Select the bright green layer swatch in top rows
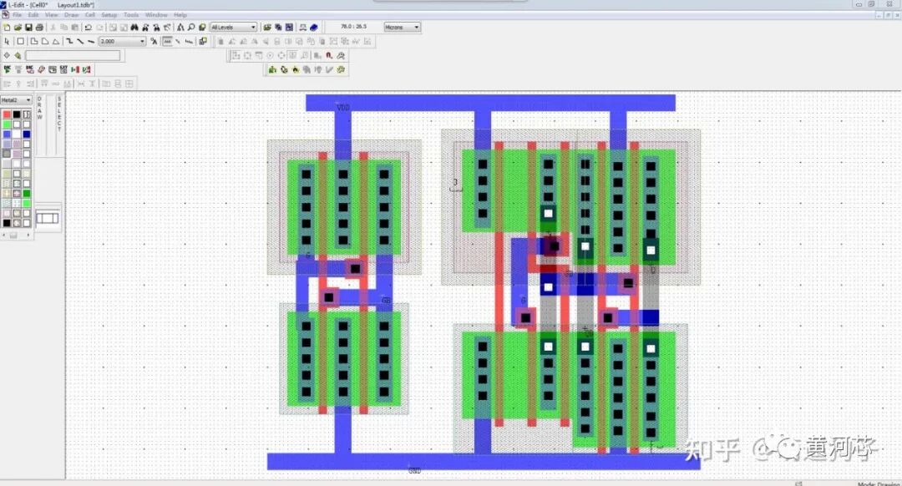This screenshot has height=486, width=902. (x=7, y=124)
